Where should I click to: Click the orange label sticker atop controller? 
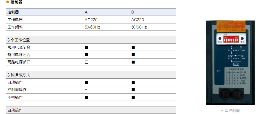(231, 26)
